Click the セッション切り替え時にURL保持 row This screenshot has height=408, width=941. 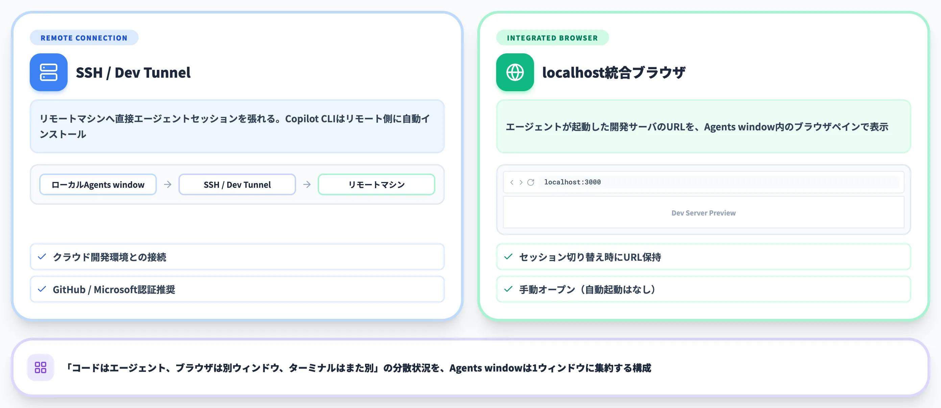click(x=704, y=257)
